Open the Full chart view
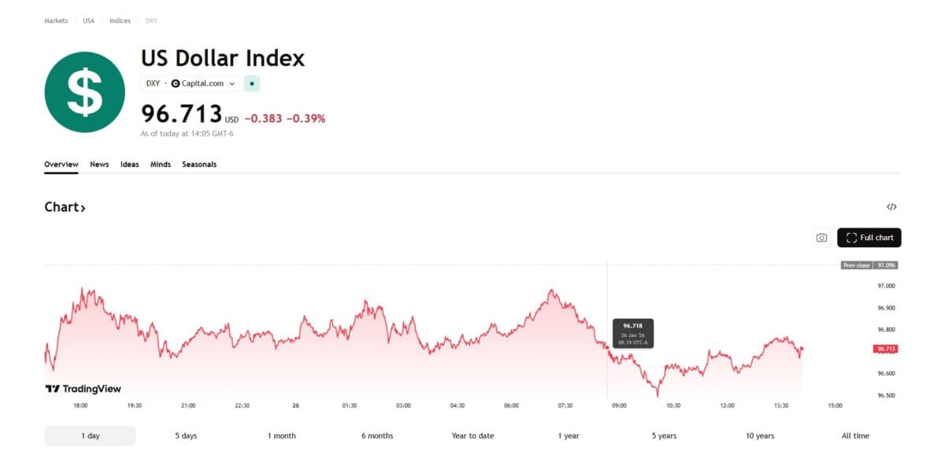Image resolution: width=945 pixels, height=462 pixels. [x=869, y=238]
